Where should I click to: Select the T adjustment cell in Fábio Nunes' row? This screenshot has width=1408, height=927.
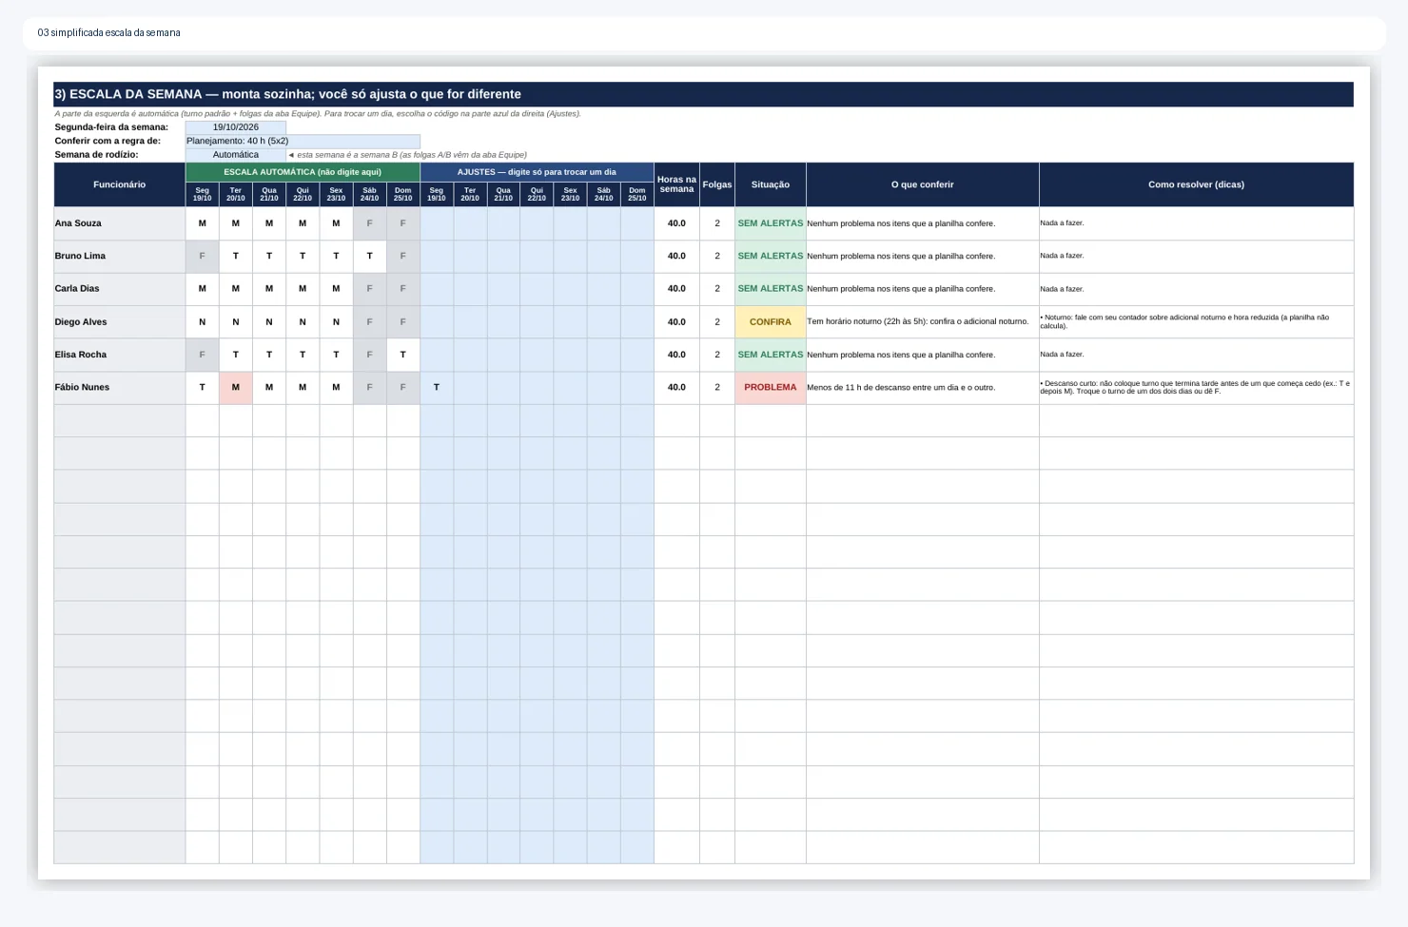[x=437, y=388]
